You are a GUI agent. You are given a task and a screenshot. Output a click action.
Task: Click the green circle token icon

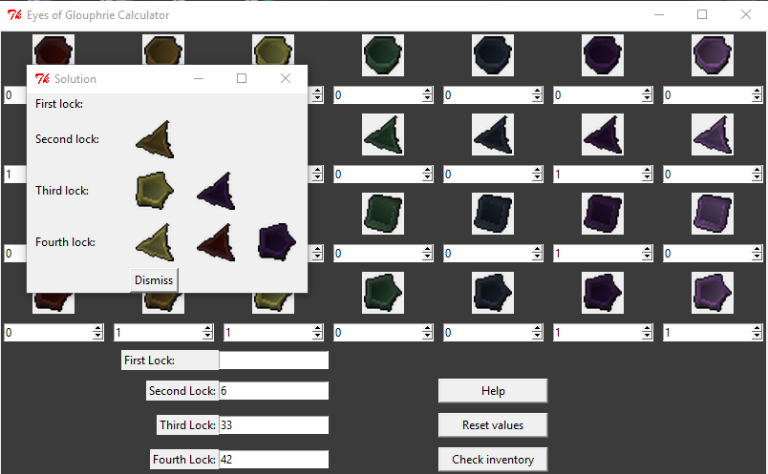tap(383, 55)
